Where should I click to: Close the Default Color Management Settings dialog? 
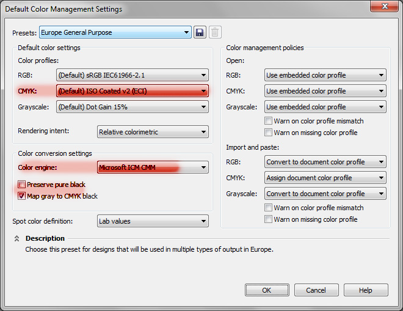pyautogui.click(x=385, y=6)
